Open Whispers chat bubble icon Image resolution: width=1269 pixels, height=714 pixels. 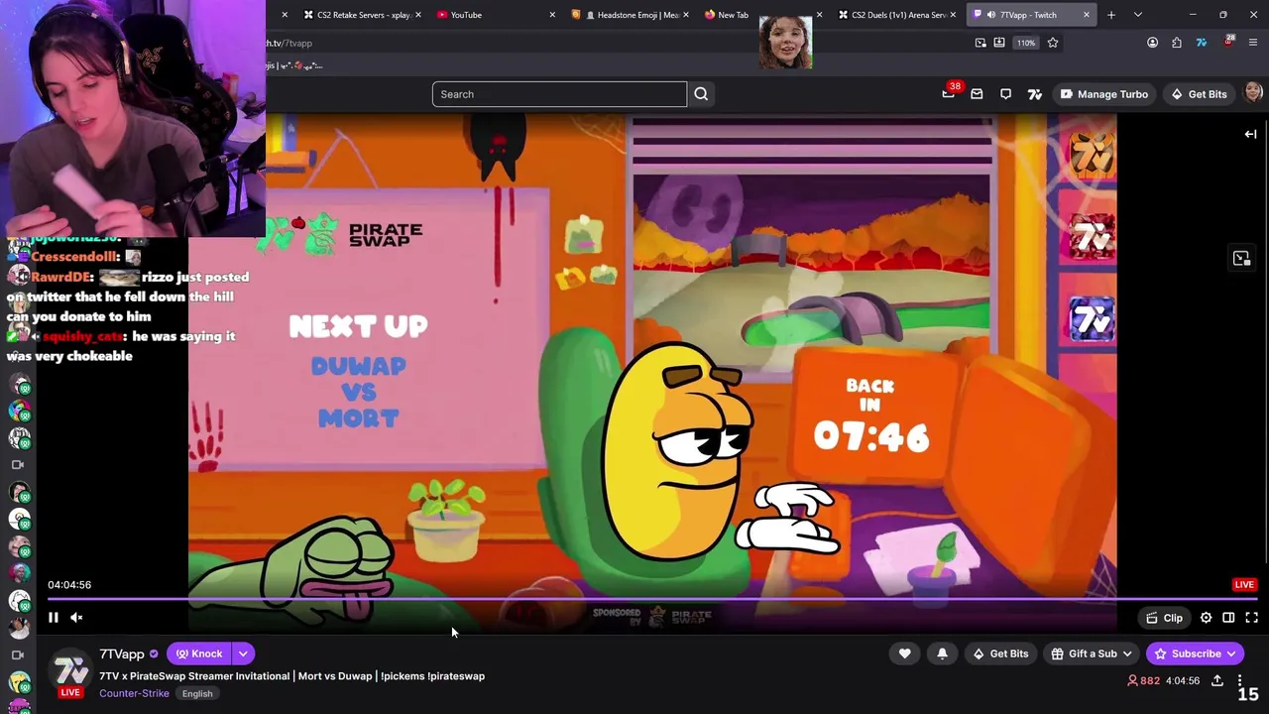point(1005,94)
